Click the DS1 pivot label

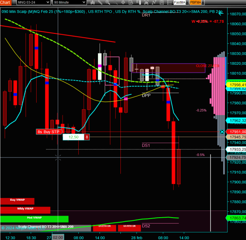[146, 145]
